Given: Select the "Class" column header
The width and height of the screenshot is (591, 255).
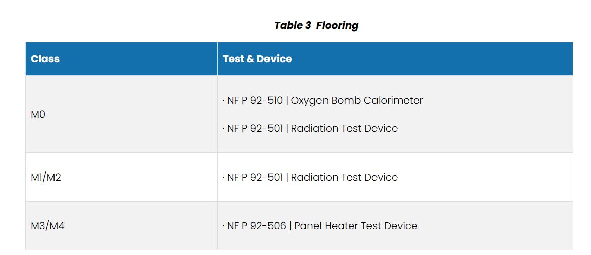Looking at the screenshot, I should tap(45, 59).
